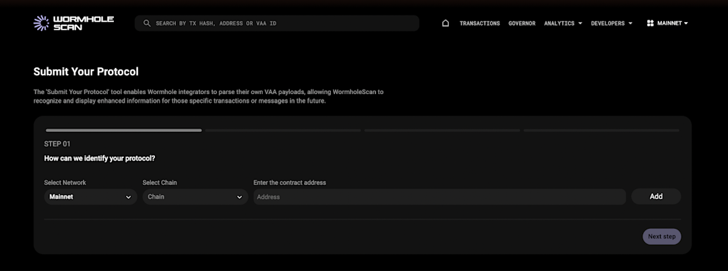This screenshot has width=728, height=271.
Task: Click the Next step button
Action: tap(662, 236)
